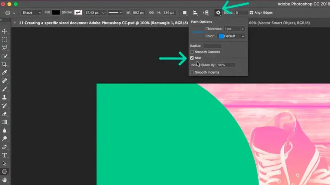Select the Move tool
The height and width of the screenshot is (185, 330).
tap(5, 32)
